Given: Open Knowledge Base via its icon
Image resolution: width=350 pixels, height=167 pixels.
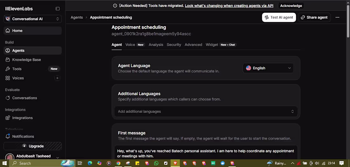Looking at the screenshot, I should (x=8, y=60).
